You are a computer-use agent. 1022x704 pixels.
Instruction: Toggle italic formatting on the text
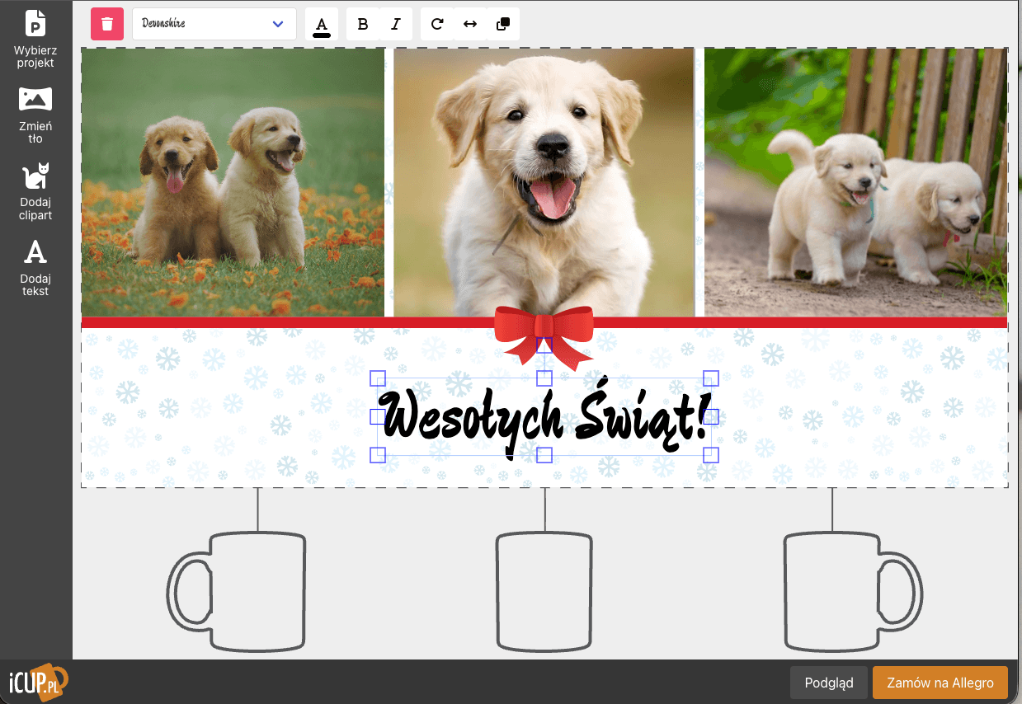pyautogui.click(x=395, y=24)
